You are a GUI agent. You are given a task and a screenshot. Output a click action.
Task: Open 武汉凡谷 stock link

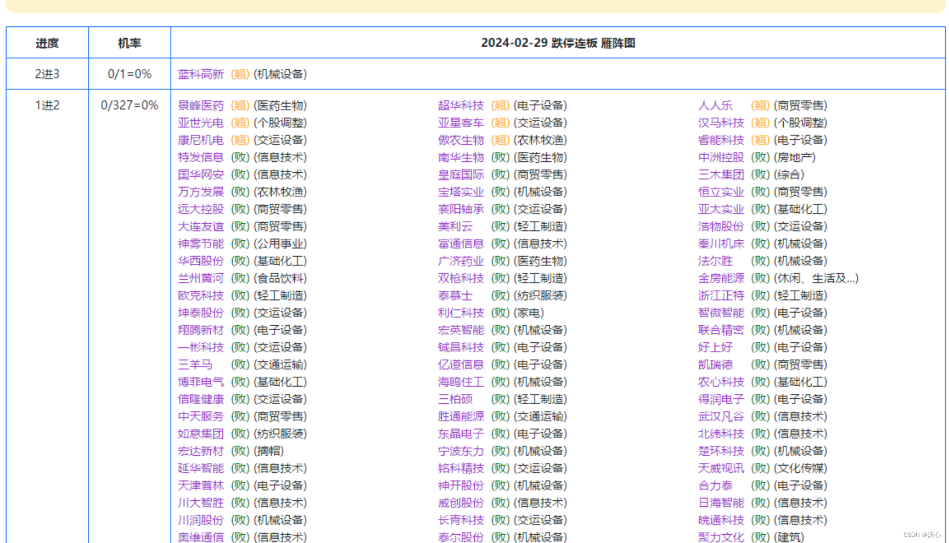coord(721,416)
